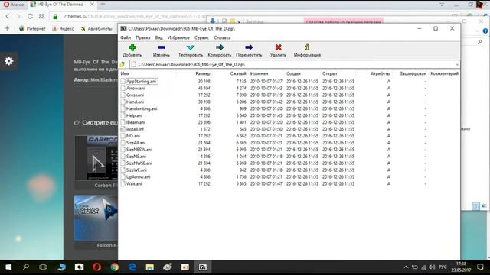Select the UpArrow.ani file
The image size is (490, 275).
coord(138,177)
